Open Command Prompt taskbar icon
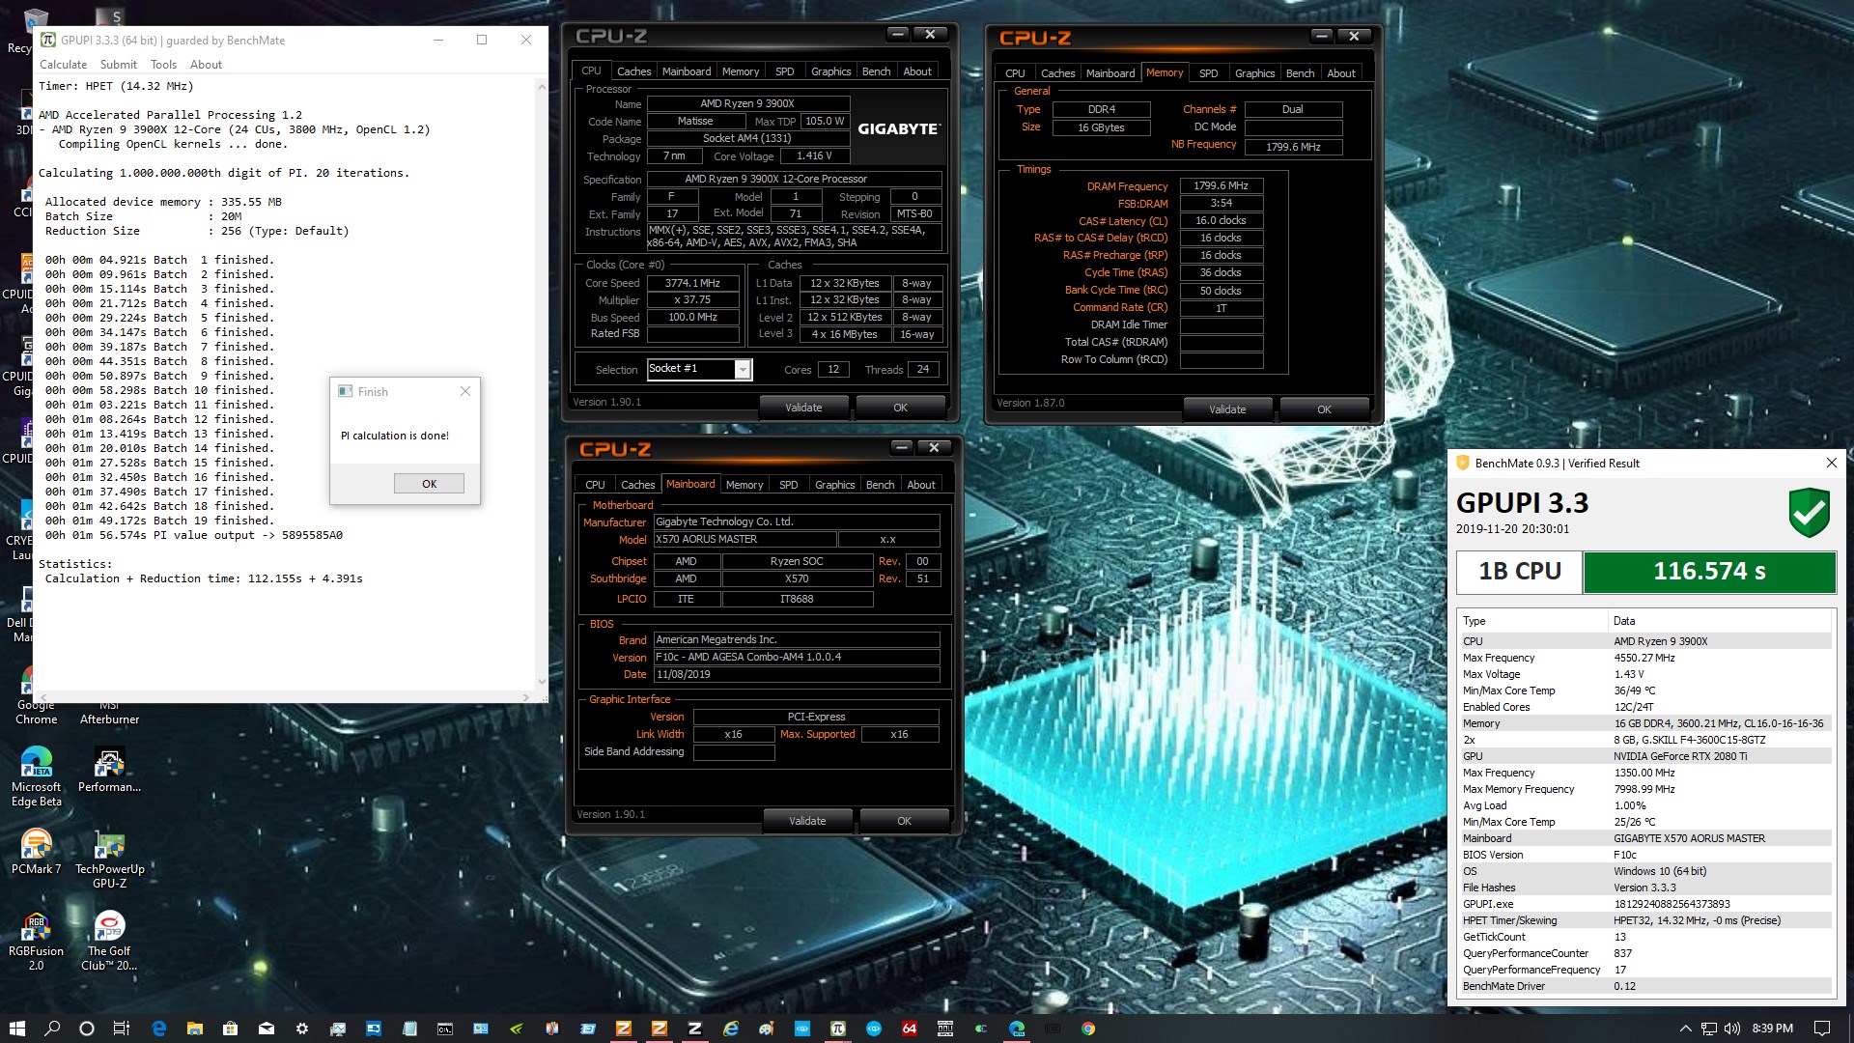The width and height of the screenshot is (1854, 1043). point(444,1029)
